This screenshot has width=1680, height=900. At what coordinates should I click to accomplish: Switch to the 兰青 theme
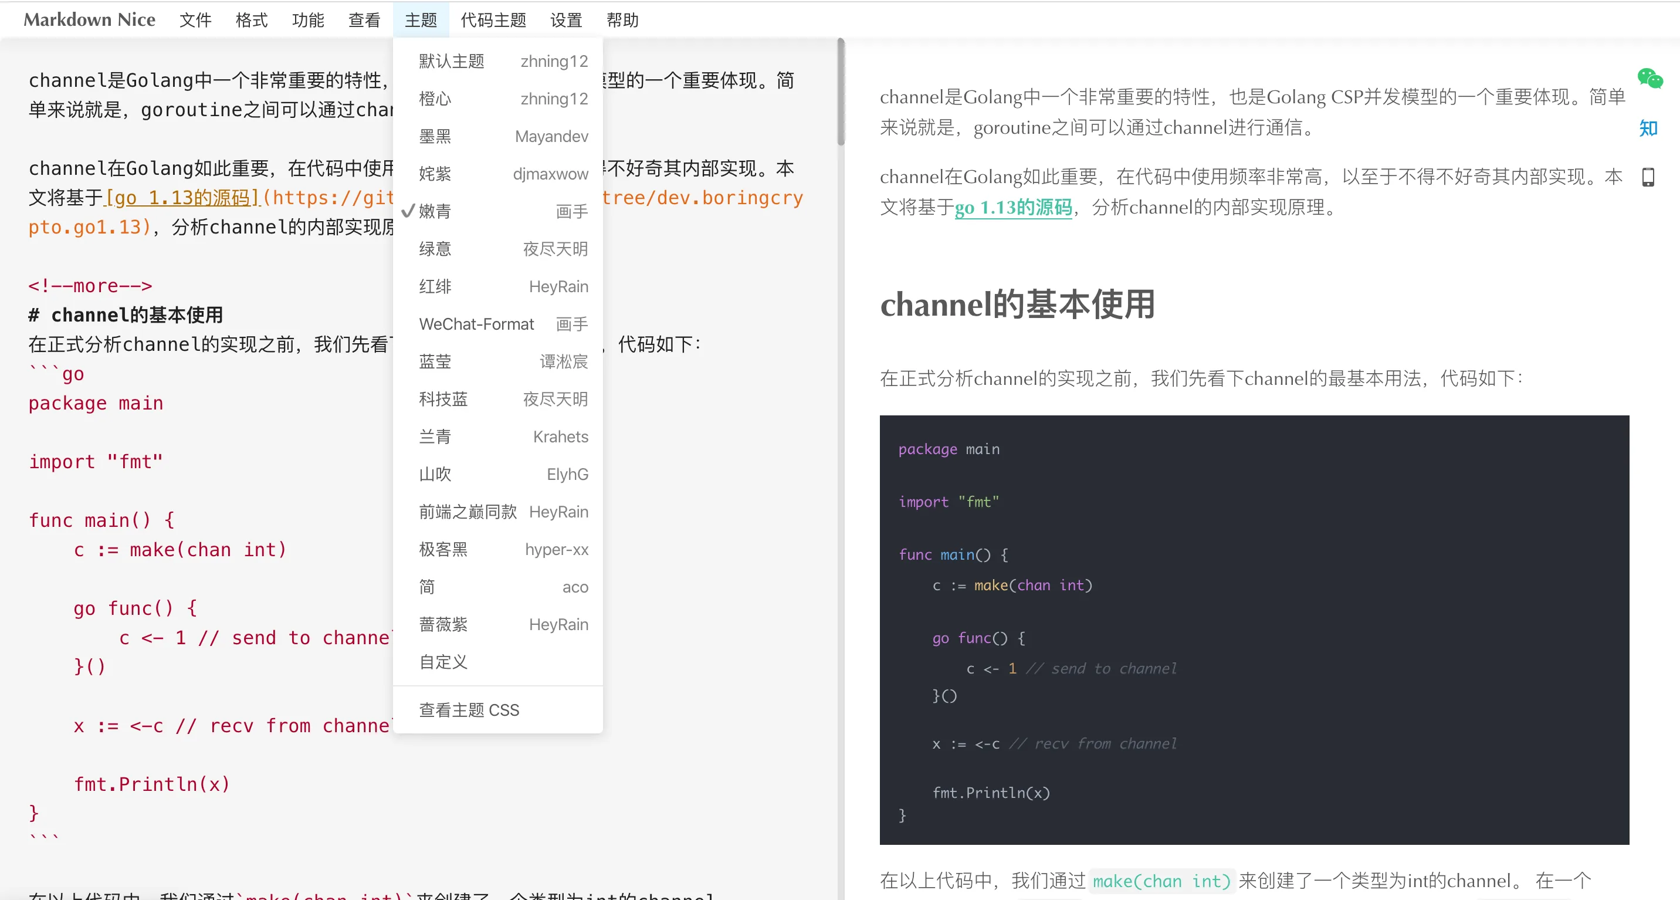point(497,437)
